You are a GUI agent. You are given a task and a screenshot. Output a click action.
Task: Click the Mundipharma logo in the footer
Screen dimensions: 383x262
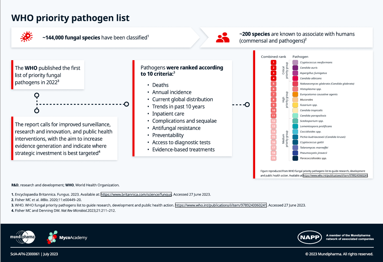23,237
